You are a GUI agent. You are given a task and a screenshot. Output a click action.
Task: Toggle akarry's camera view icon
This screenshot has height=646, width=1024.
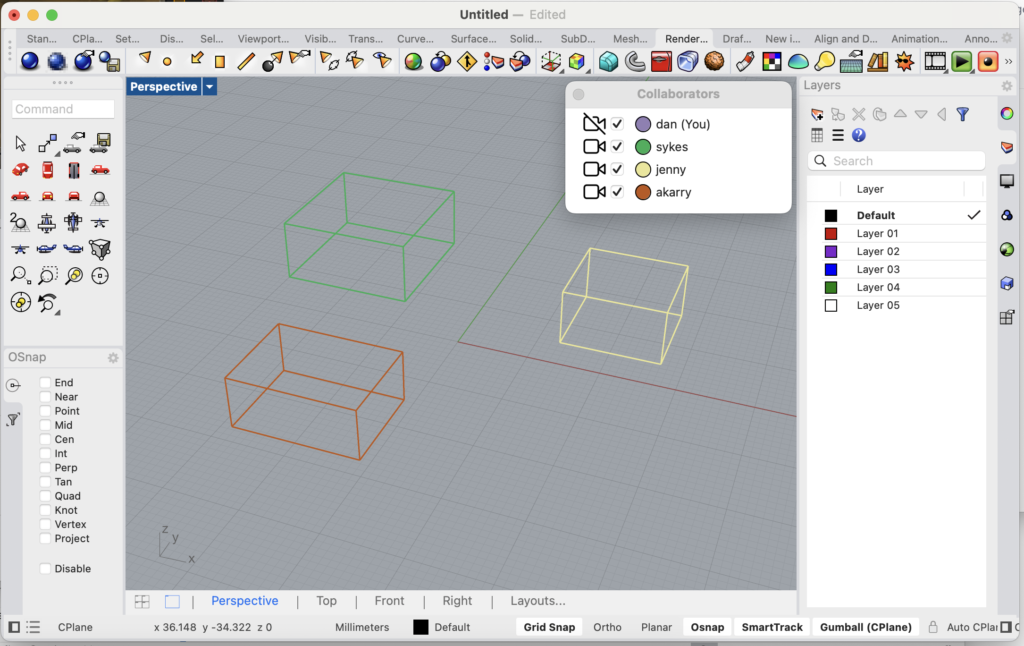[594, 192]
